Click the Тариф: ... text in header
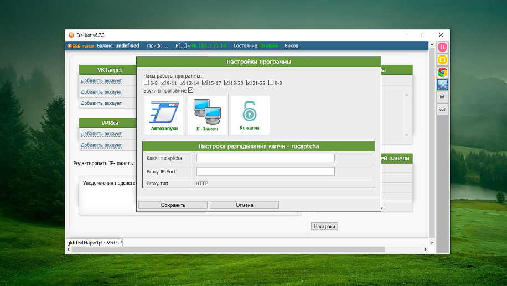 157,45
